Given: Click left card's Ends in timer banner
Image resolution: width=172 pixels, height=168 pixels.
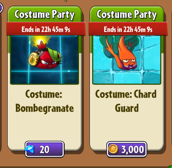Looking at the screenshot, I should tap(46, 29).
